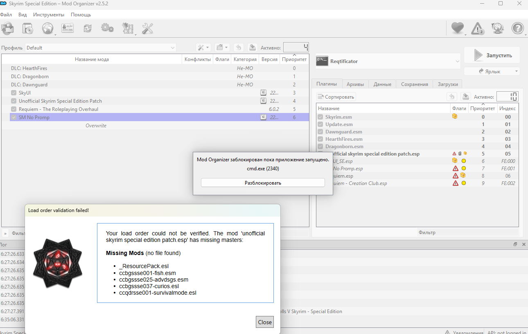
Task: Expand the Reqtificator executable dropdown
Action: click(x=388, y=61)
